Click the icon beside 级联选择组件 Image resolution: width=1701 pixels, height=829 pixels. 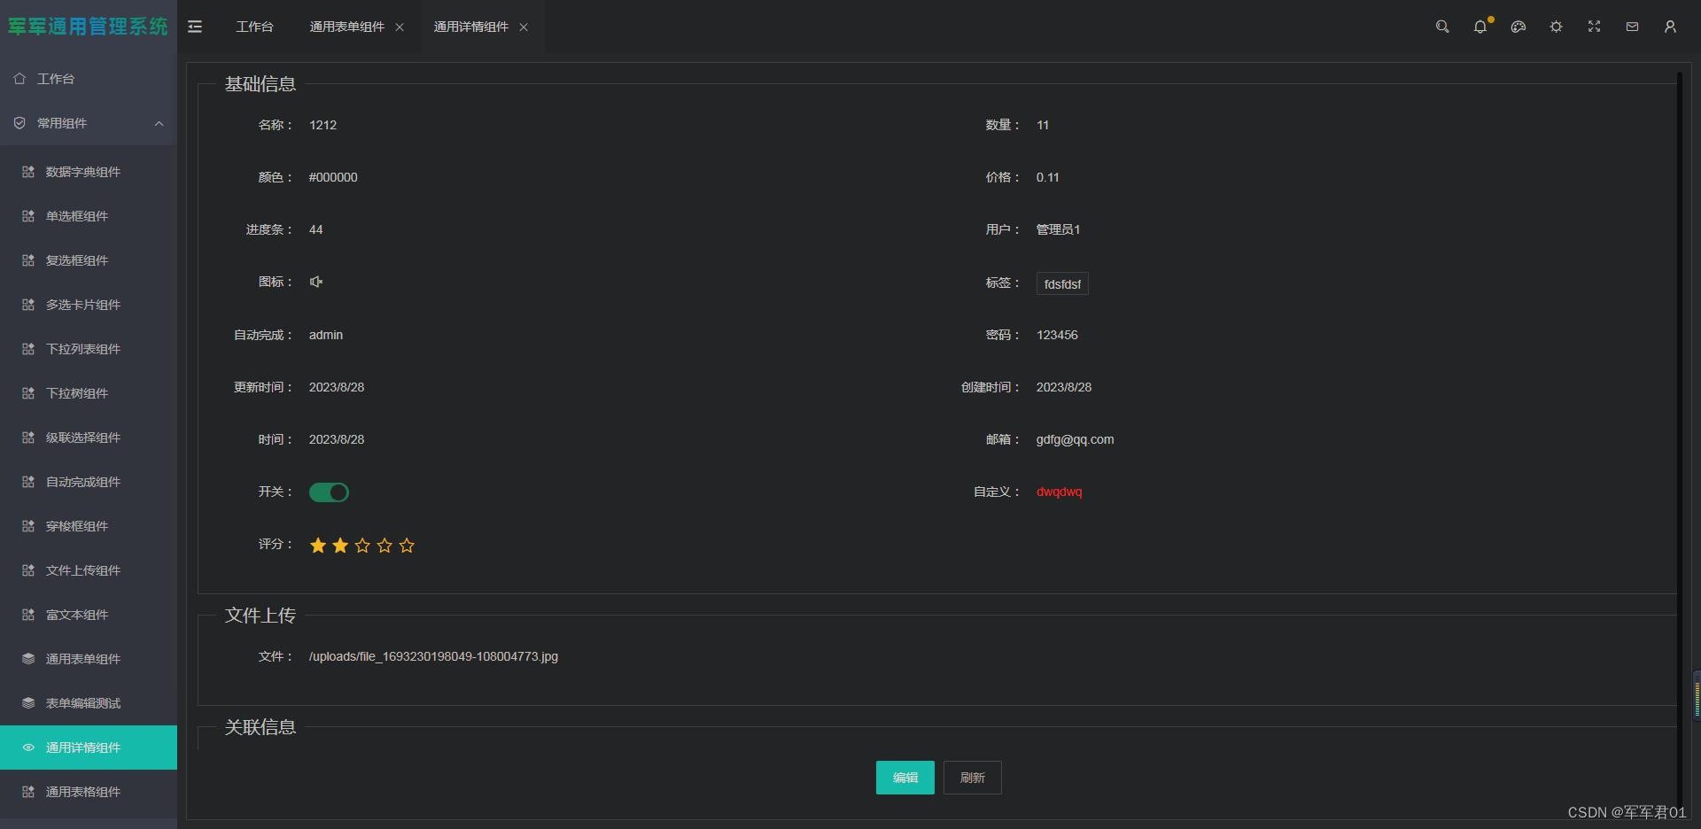point(28,438)
